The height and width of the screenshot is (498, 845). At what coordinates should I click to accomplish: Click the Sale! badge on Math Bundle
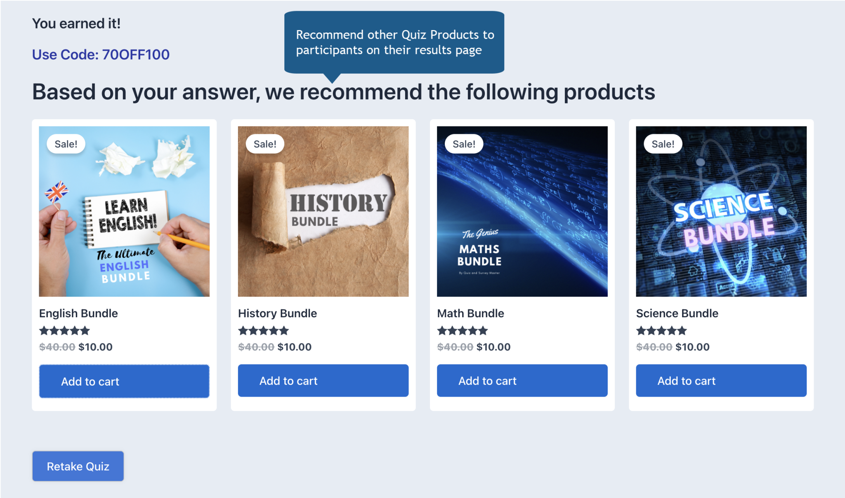click(x=464, y=143)
